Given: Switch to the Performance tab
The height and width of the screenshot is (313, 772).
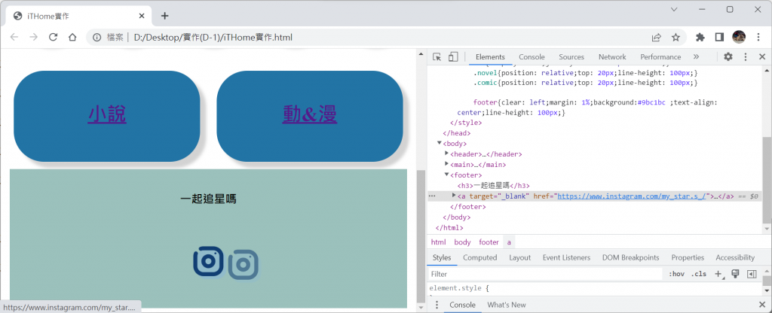Looking at the screenshot, I should click(660, 57).
